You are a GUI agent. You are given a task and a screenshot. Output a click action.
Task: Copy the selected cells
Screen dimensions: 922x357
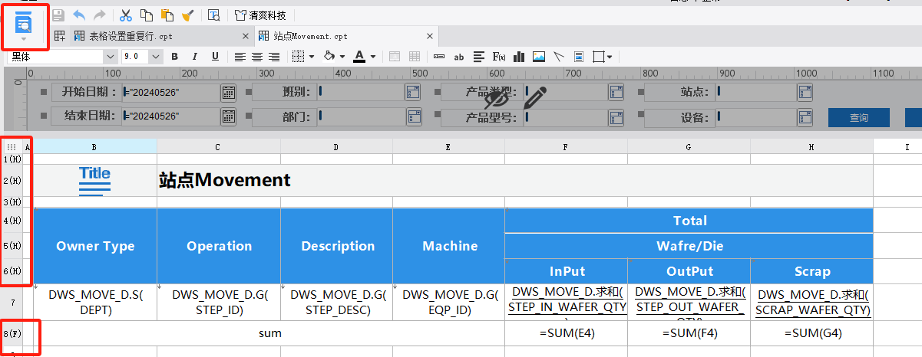click(147, 15)
